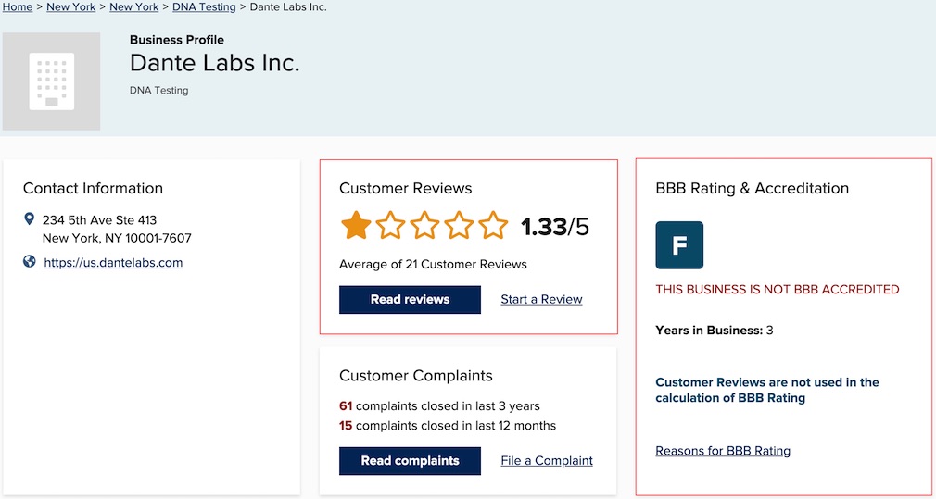This screenshot has height=499, width=936.
Task: Click the second New York breadcrumb link
Action: (x=133, y=7)
